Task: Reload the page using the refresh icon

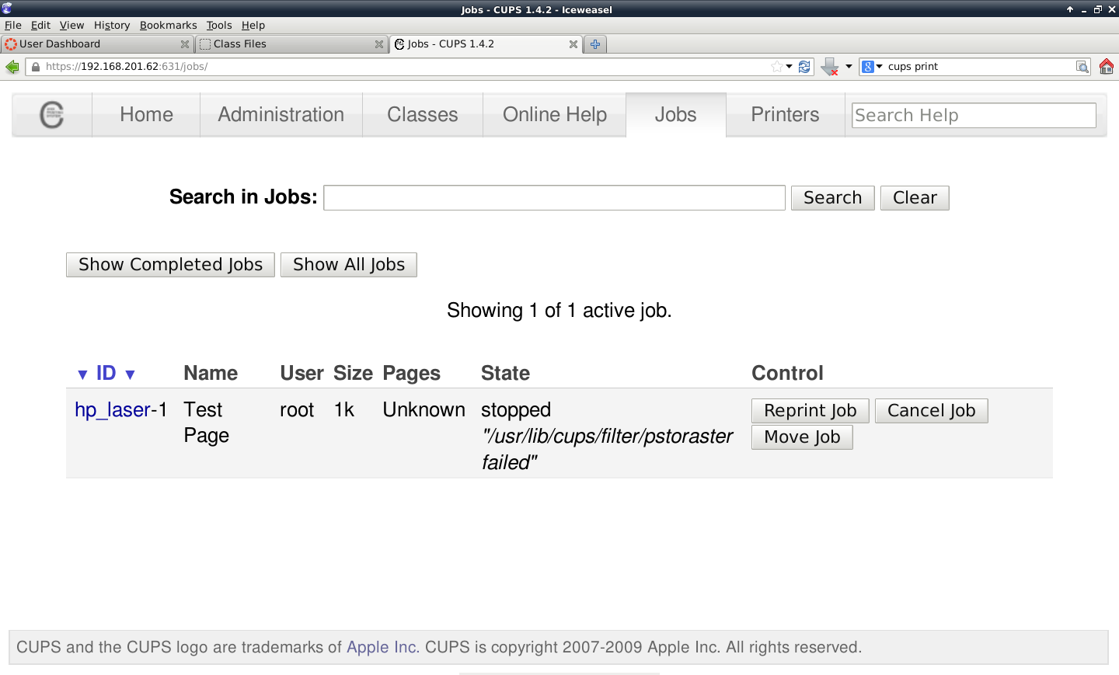Action: pos(804,67)
